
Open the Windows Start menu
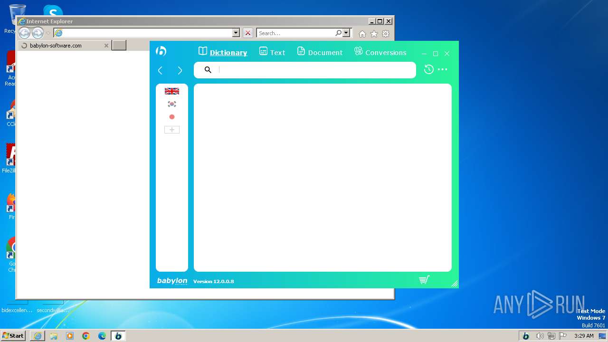[13, 335]
